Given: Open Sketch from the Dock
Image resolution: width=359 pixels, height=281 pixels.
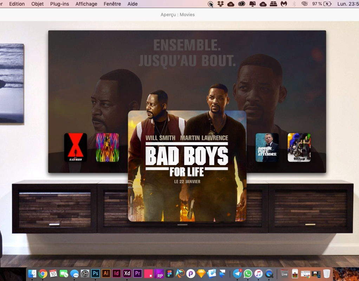Looking at the screenshot, I should [201, 273].
